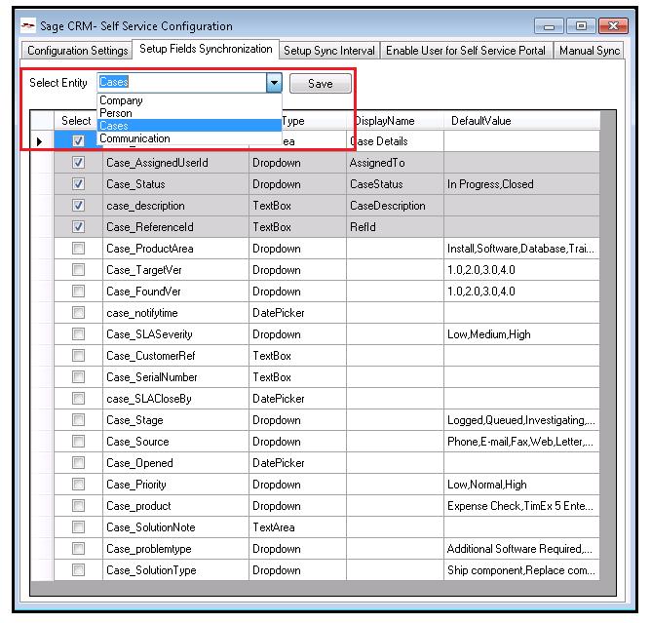Click the DisplayName column header
Screen dimensions: 651x623
pos(395,121)
